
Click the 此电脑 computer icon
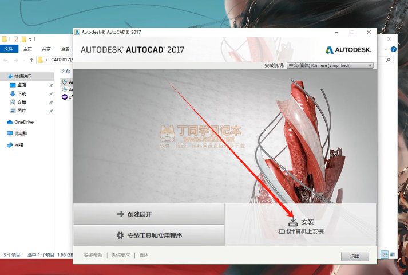10,133
